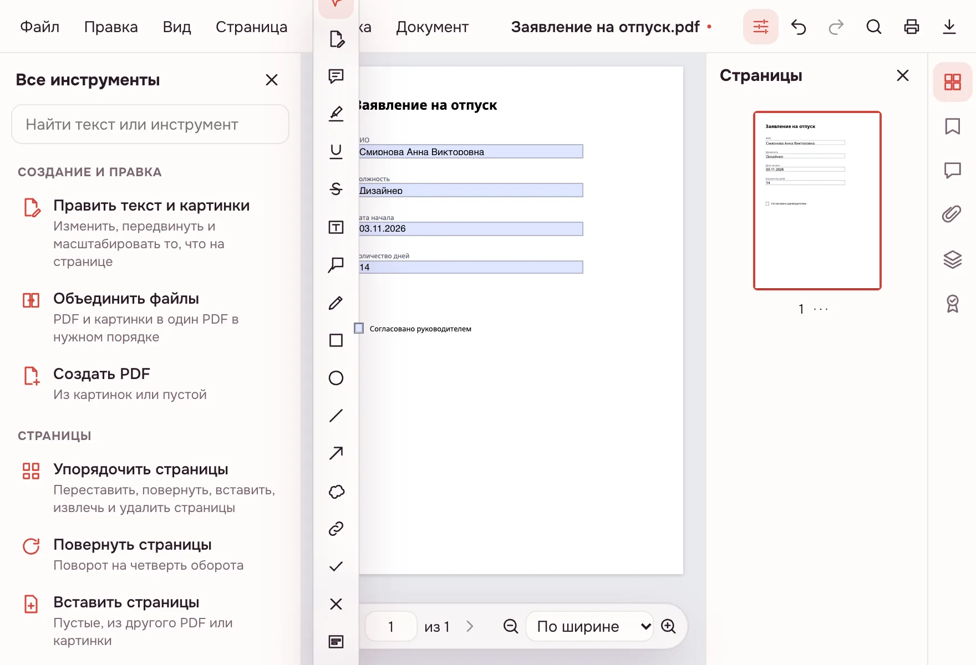Select the checkmark stamp tool
Viewport: 976px width, 665px height.
coord(336,566)
